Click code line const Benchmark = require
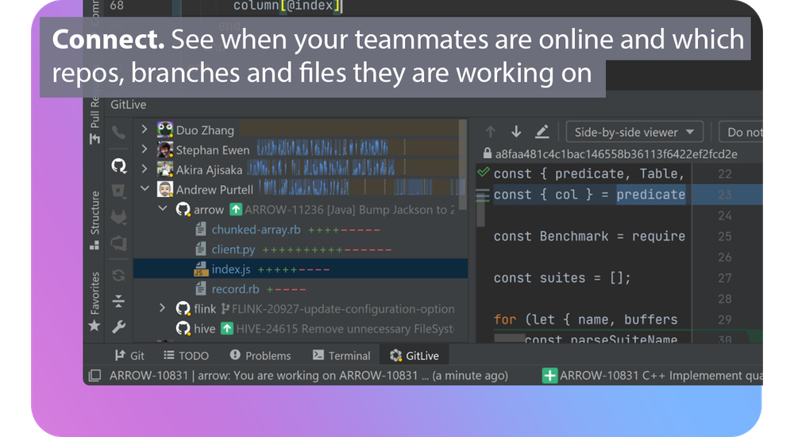 click(x=589, y=236)
